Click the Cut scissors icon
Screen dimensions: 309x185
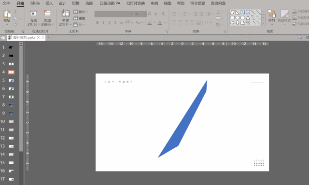(x=15, y=12)
